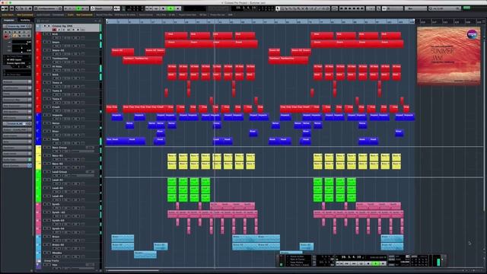The image size is (487, 274).
Task: Click record-enable on Groove Ag. ONE track header
Action: (x=54, y=30)
